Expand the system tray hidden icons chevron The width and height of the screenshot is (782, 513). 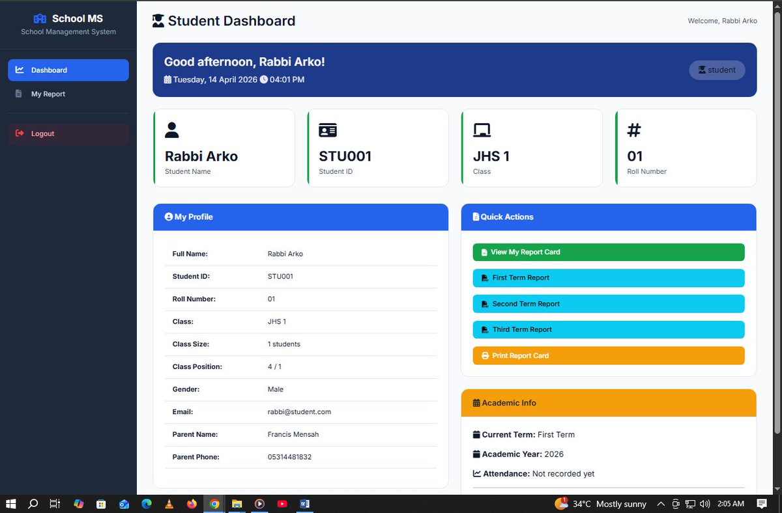click(x=661, y=504)
